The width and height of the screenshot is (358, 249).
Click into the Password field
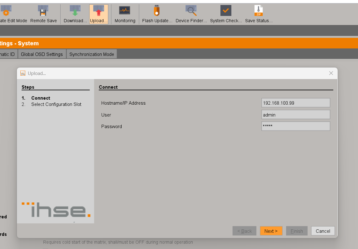tap(295, 126)
